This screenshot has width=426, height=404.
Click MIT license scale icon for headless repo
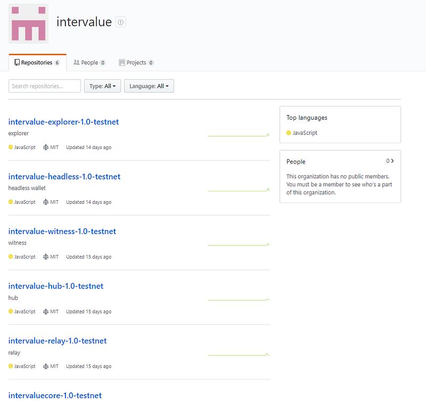tap(46, 202)
